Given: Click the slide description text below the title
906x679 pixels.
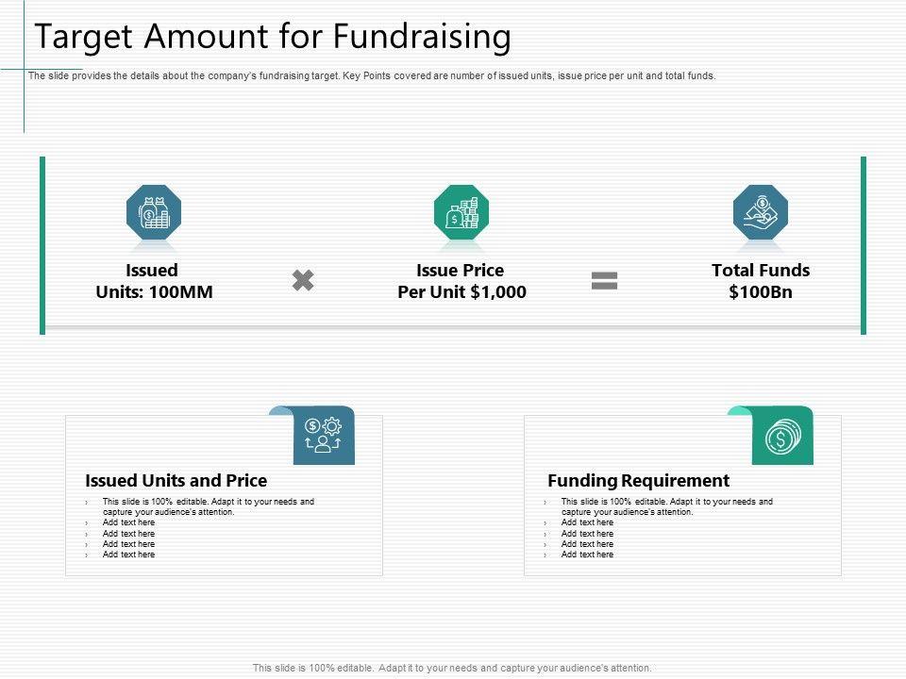Looking at the screenshot, I should 372,76.
